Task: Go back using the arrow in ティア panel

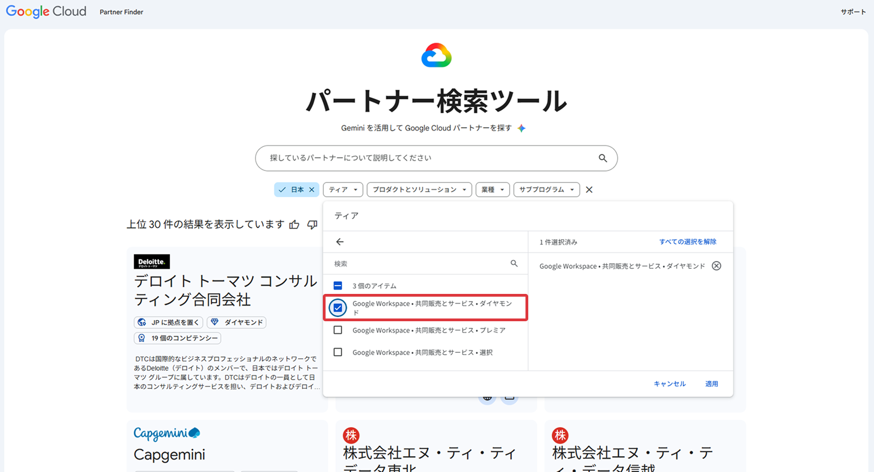Action: (x=340, y=241)
